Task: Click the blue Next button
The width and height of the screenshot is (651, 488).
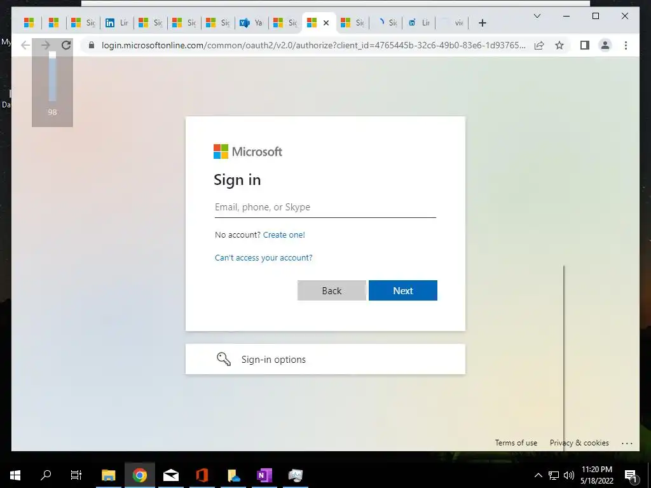Action: pos(402,290)
